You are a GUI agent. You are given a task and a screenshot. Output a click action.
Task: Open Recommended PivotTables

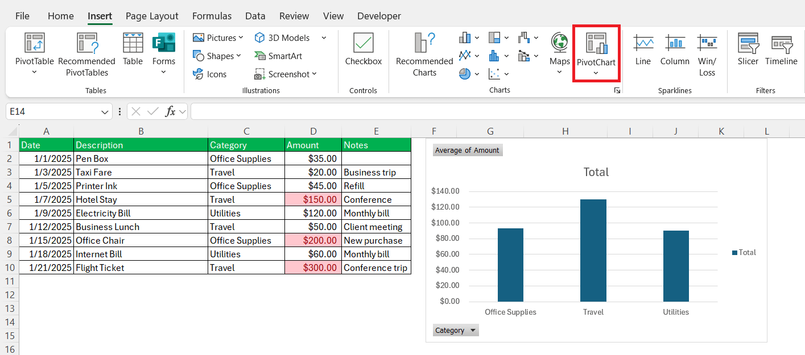pyautogui.click(x=86, y=55)
